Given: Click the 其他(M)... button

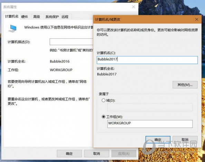Looking at the screenshot, I should tap(185, 85).
